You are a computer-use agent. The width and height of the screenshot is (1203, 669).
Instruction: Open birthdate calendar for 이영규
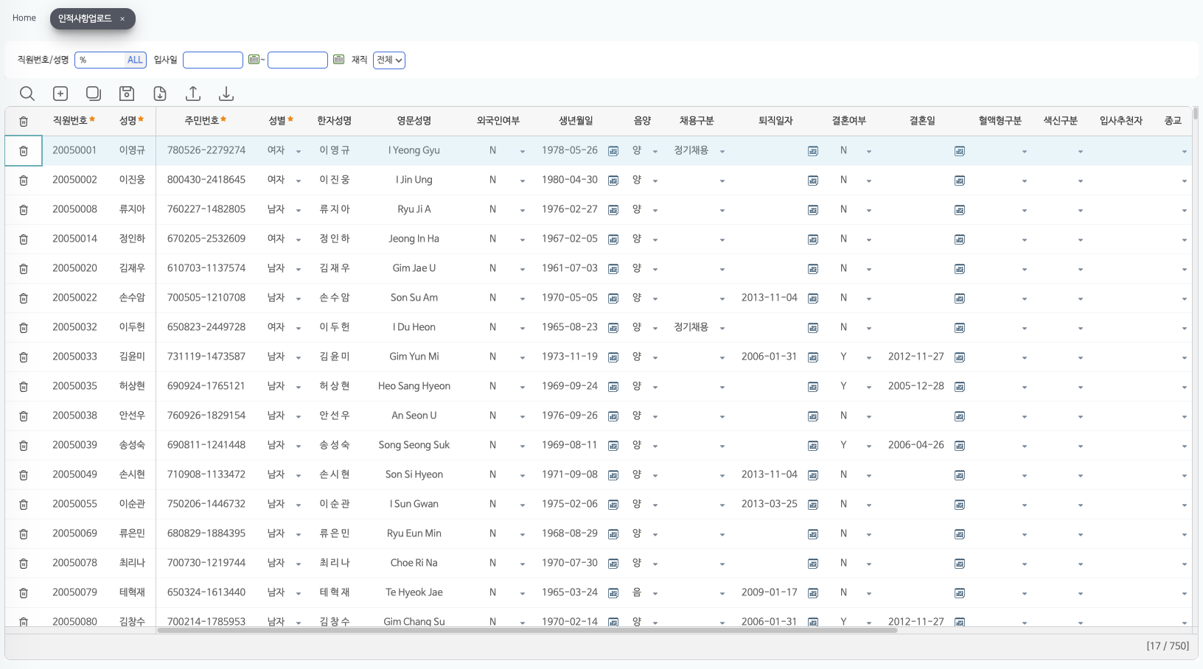[x=613, y=151]
